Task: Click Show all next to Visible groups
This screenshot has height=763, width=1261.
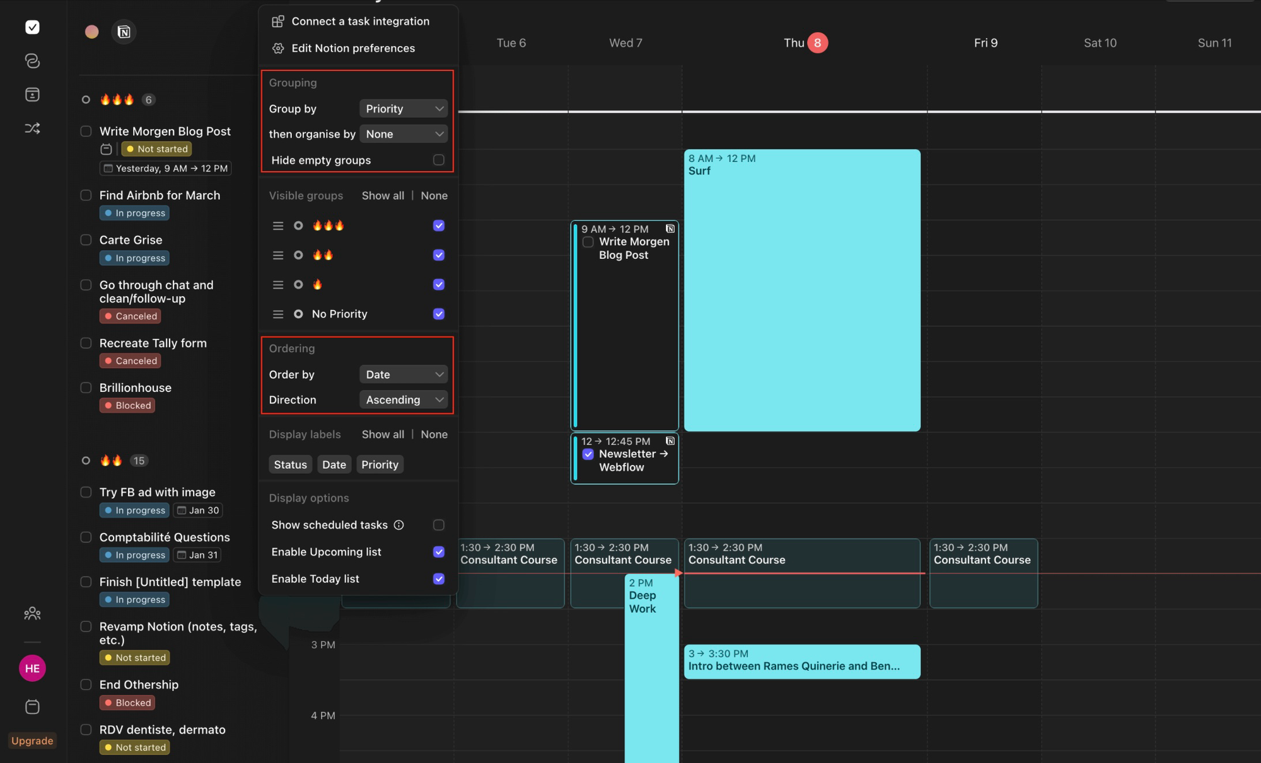Action: pyautogui.click(x=383, y=195)
